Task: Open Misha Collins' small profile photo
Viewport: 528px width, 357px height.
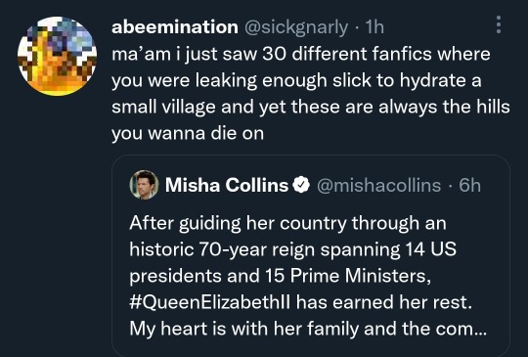Action: (144, 185)
